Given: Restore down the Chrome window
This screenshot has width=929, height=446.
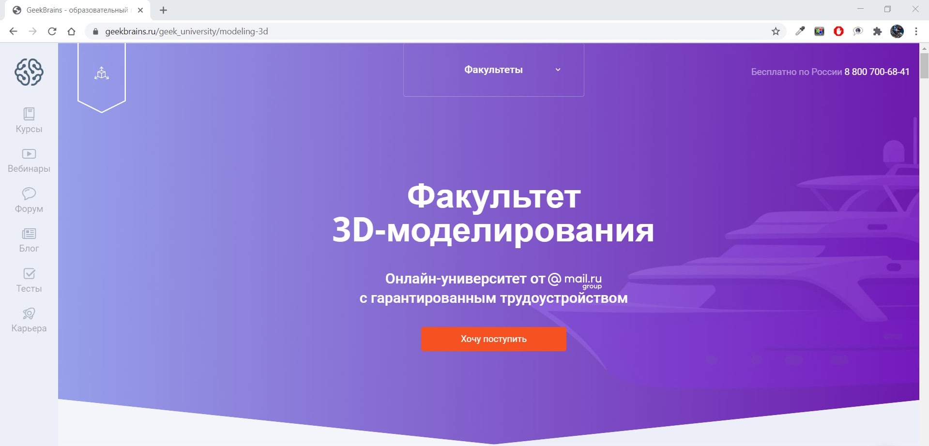Looking at the screenshot, I should tap(887, 9).
